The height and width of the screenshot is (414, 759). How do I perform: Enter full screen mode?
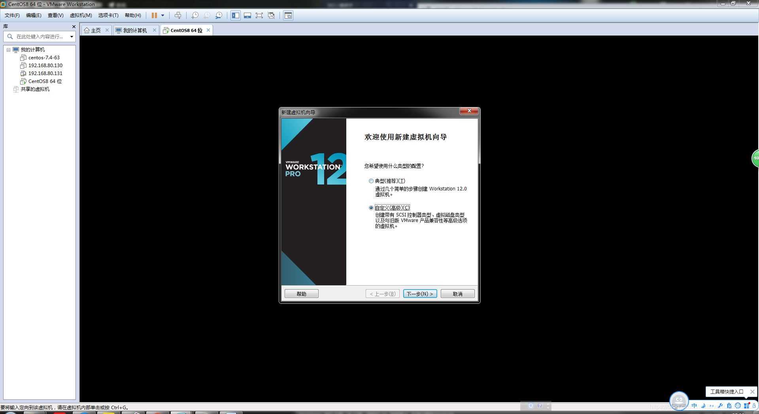pos(259,15)
